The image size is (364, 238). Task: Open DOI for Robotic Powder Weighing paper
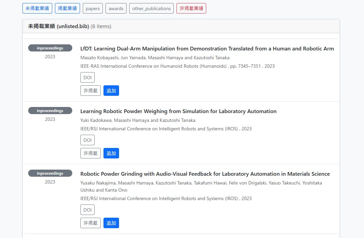coord(88,140)
